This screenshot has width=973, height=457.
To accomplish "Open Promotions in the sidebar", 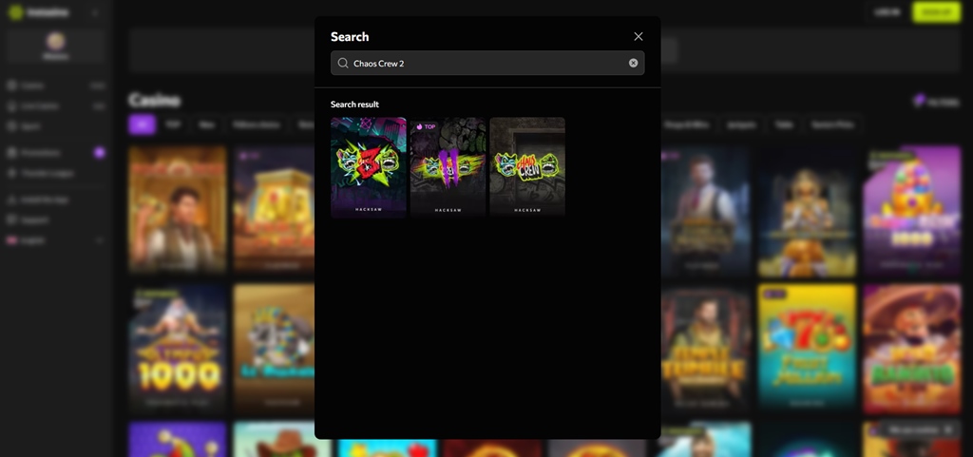I will [x=41, y=152].
